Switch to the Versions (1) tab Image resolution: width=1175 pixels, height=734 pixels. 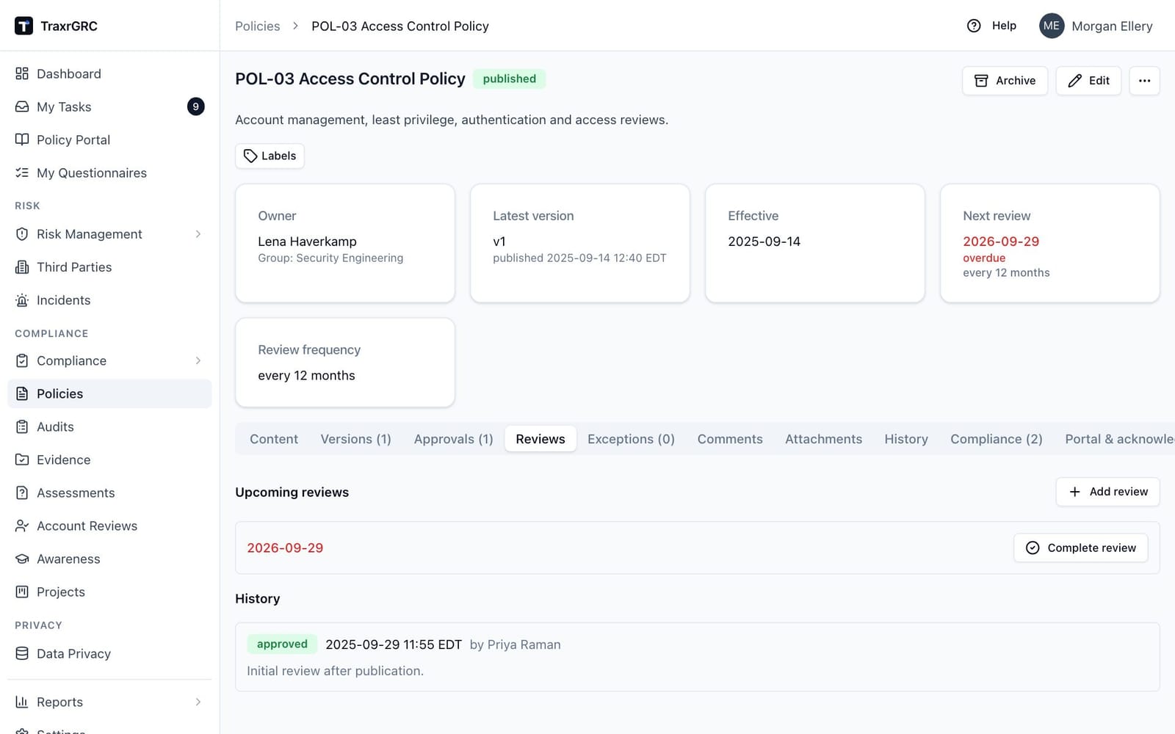[x=355, y=439]
